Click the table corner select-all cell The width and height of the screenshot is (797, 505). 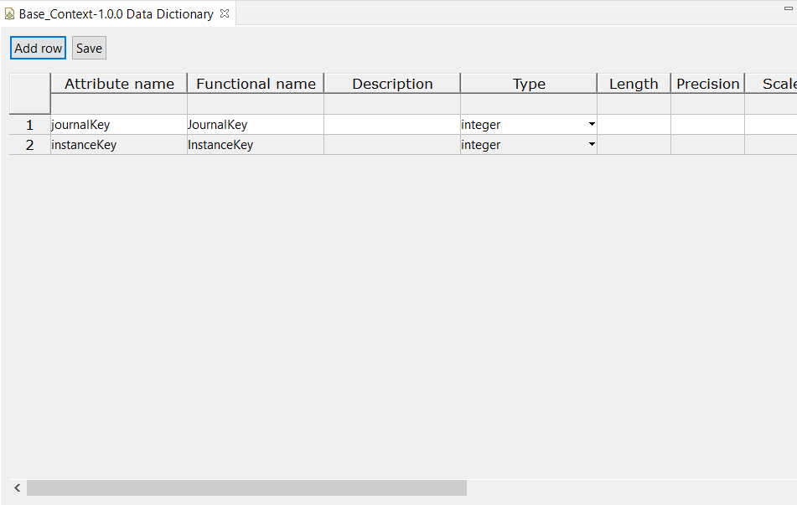(x=29, y=94)
